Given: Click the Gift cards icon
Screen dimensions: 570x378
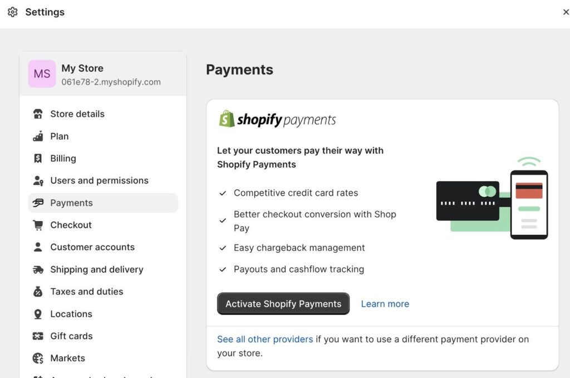Looking at the screenshot, I should pyautogui.click(x=38, y=336).
